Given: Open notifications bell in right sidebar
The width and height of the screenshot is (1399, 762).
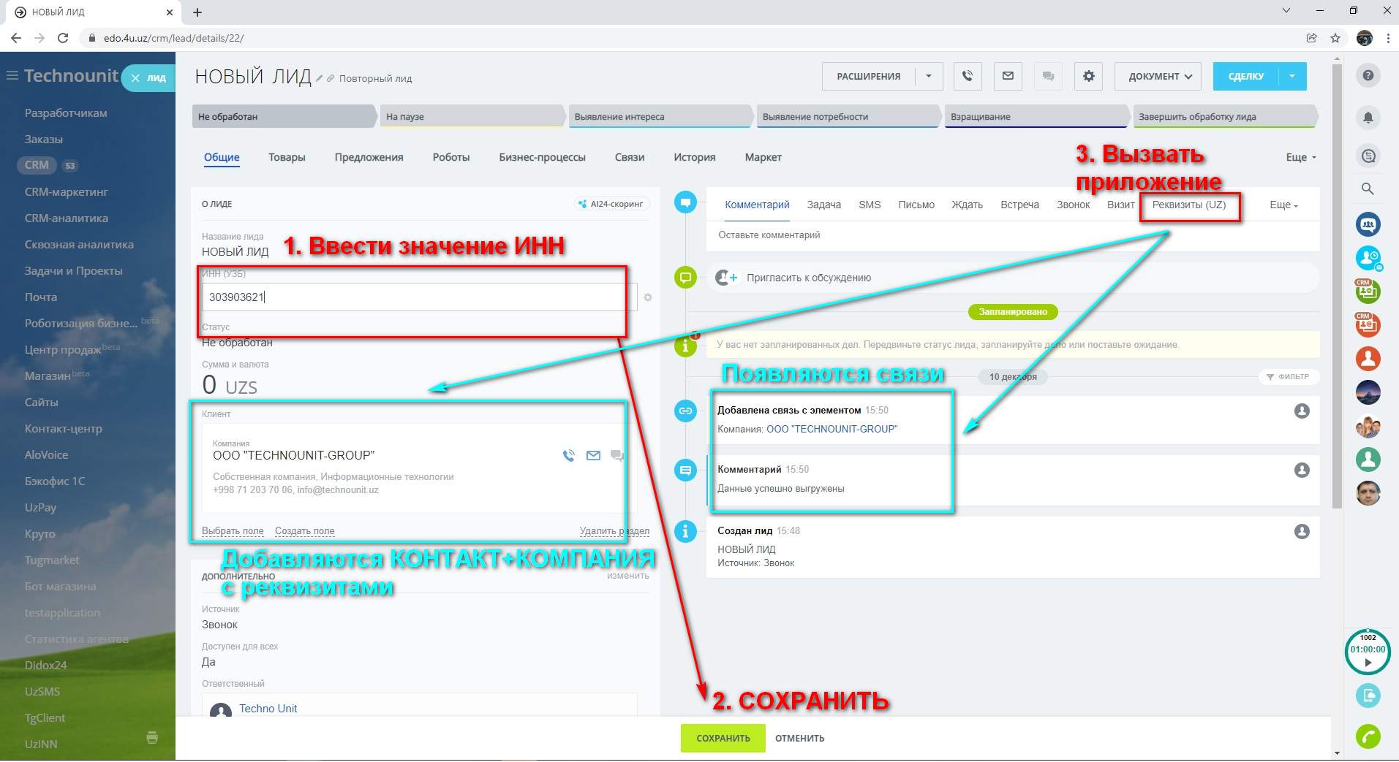Looking at the screenshot, I should pos(1368,117).
